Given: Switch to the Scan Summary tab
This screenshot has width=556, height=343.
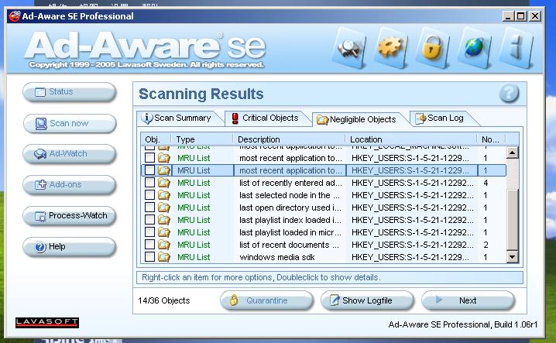Looking at the screenshot, I should click(x=179, y=118).
